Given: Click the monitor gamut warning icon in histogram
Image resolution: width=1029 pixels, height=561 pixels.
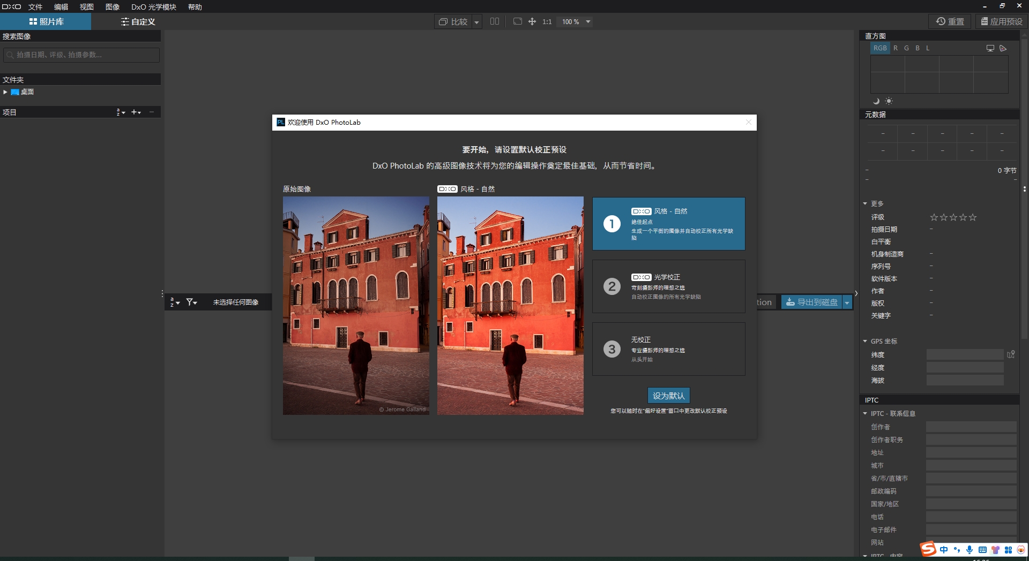Looking at the screenshot, I should (x=990, y=48).
